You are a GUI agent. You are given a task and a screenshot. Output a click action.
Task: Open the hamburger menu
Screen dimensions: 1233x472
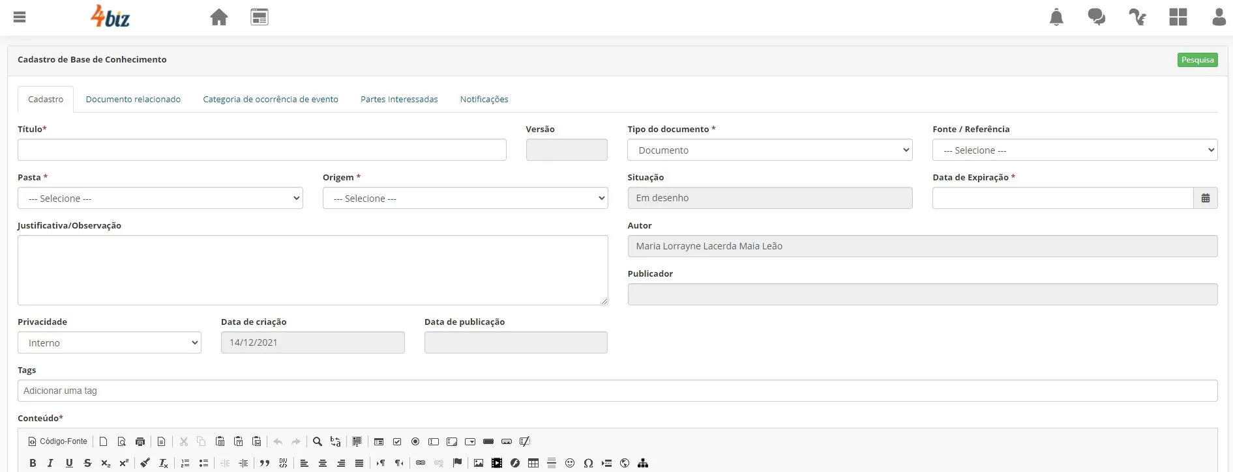click(20, 17)
